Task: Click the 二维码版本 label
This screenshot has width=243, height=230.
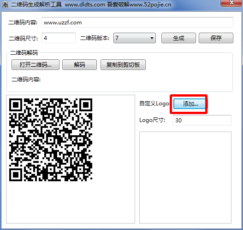Action: click(x=95, y=38)
